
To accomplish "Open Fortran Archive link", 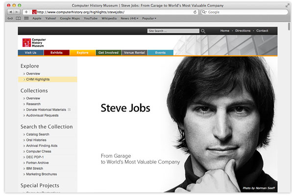I will click(37, 163).
